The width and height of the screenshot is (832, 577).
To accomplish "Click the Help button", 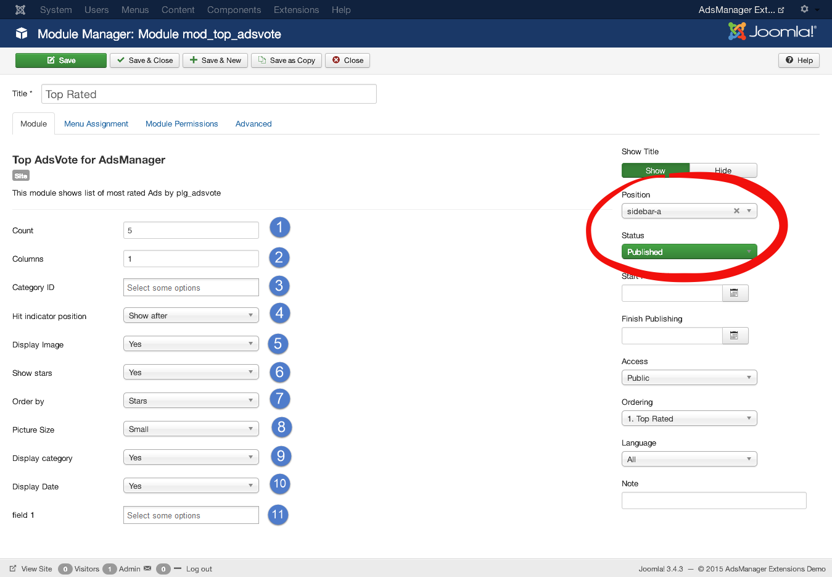I will pyautogui.click(x=799, y=60).
